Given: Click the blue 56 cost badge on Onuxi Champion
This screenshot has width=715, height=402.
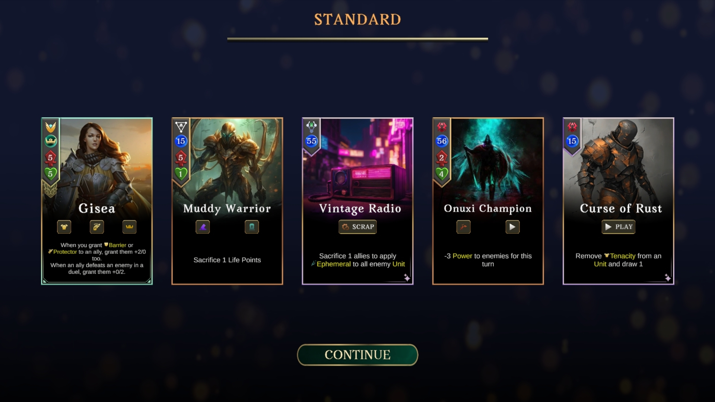Looking at the screenshot, I should coord(442,141).
